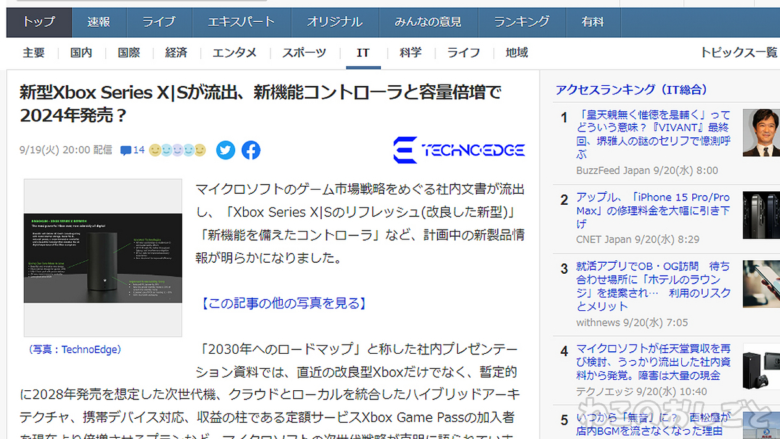The image size is (780, 439).
Task: Open the エキスパート tab
Action: coord(241,22)
